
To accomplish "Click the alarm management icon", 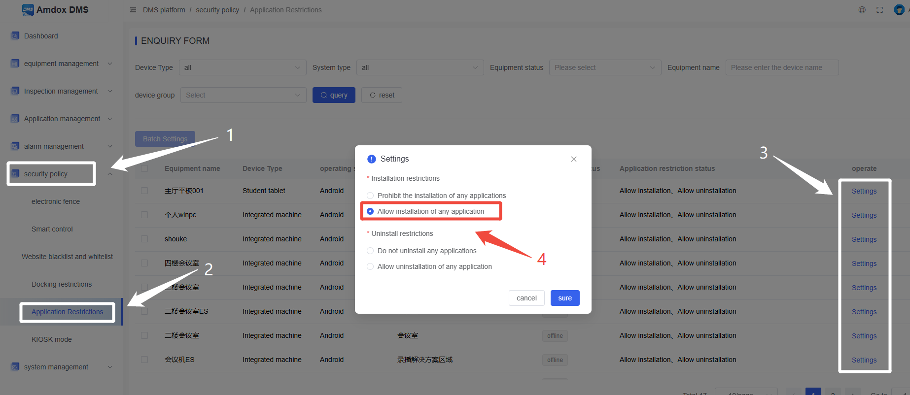I will pyautogui.click(x=15, y=146).
